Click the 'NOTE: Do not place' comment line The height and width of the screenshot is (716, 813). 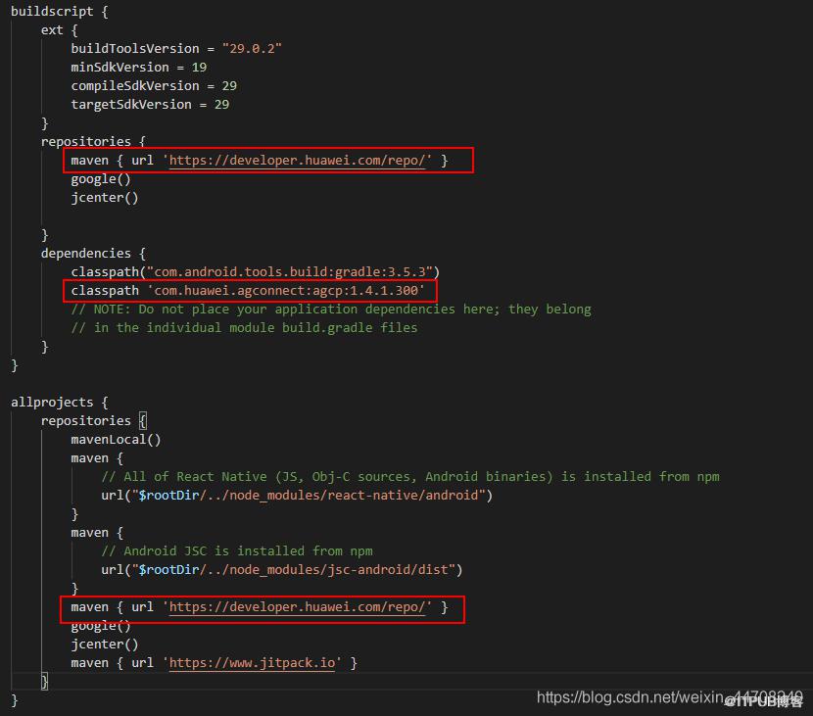point(331,310)
